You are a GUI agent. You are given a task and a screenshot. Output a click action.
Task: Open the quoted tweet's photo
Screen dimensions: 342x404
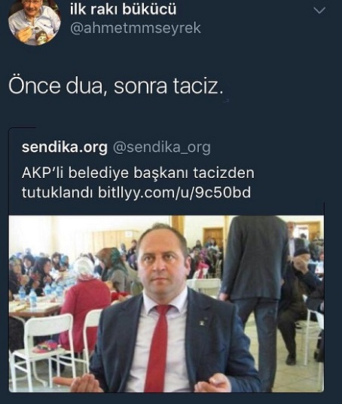point(166,304)
